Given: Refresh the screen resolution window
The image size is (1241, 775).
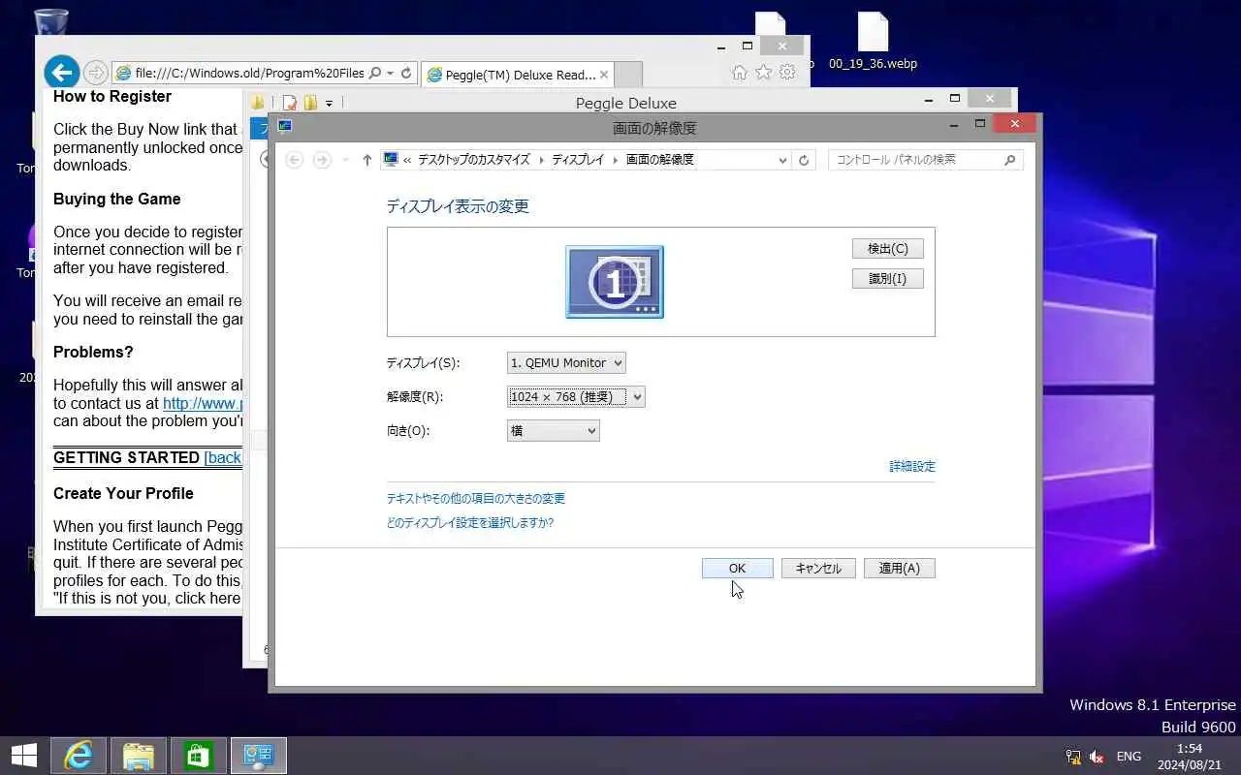Looking at the screenshot, I should click(x=804, y=161).
